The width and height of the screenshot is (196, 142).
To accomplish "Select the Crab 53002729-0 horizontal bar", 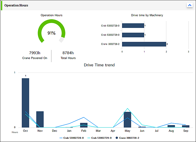I will click(x=133, y=35).
